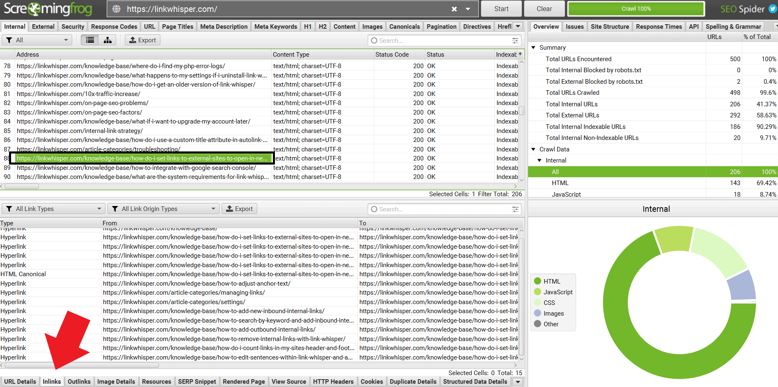Open All Link Origin Types dropdown
Image resolution: width=778 pixels, height=387 pixels.
tap(163, 209)
